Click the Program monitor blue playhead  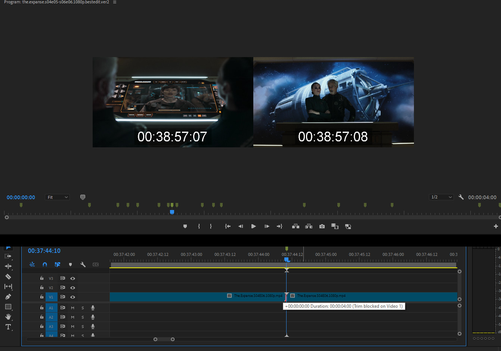point(172,212)
